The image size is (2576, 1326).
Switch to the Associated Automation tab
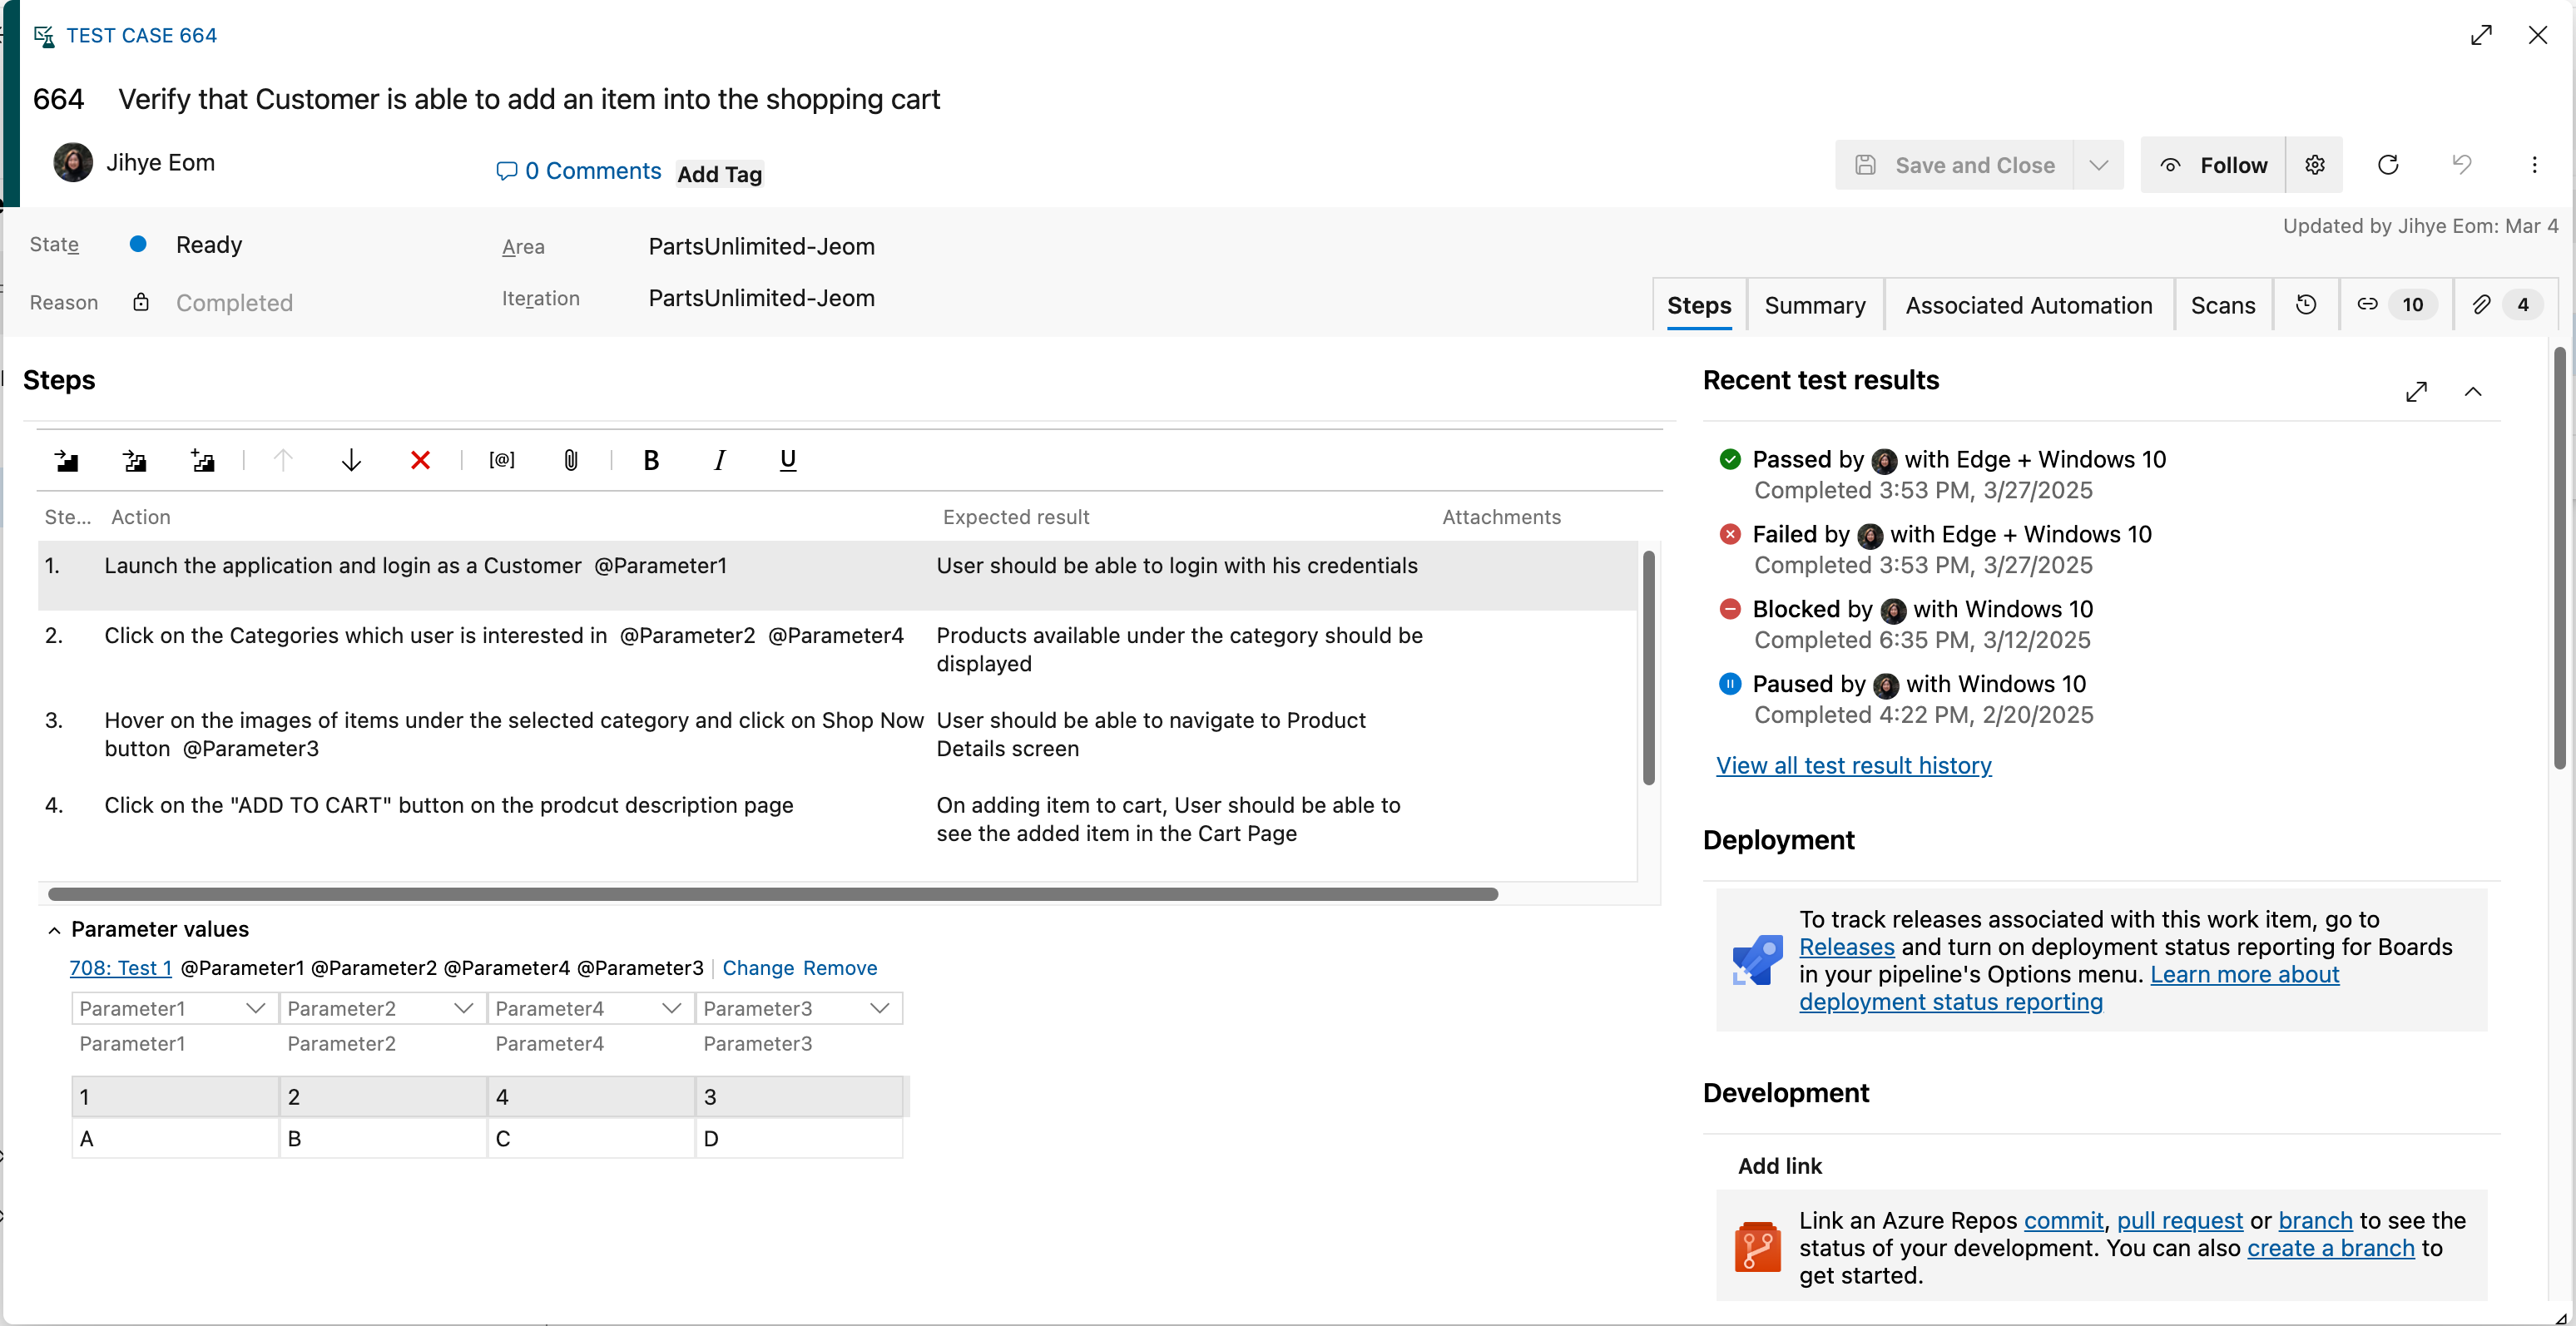(x=2028, y=305)
